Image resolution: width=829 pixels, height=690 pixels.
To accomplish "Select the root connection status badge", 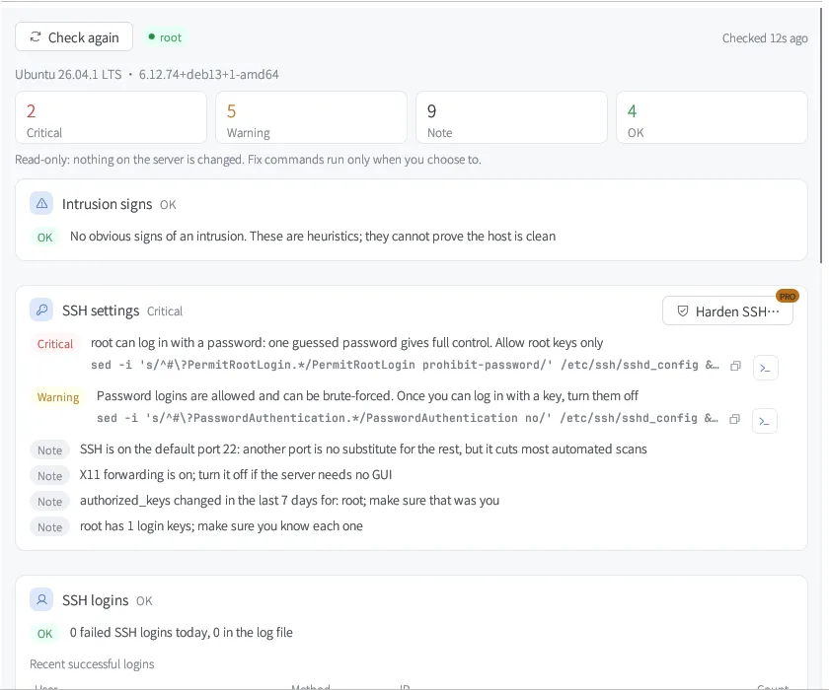I will point(165,37).
